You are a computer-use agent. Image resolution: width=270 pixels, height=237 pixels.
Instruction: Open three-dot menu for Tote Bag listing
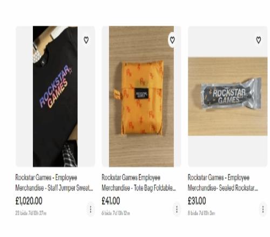click(177, 209)
